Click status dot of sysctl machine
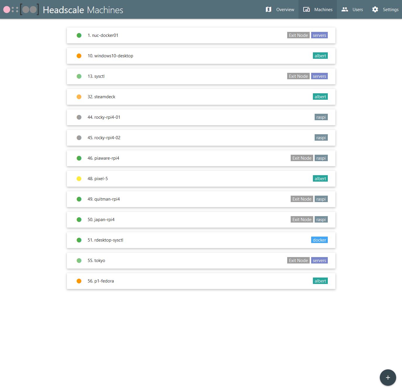The width and height of the screenshot is (402, 391). pyautogui.click(x=79, y=76)
